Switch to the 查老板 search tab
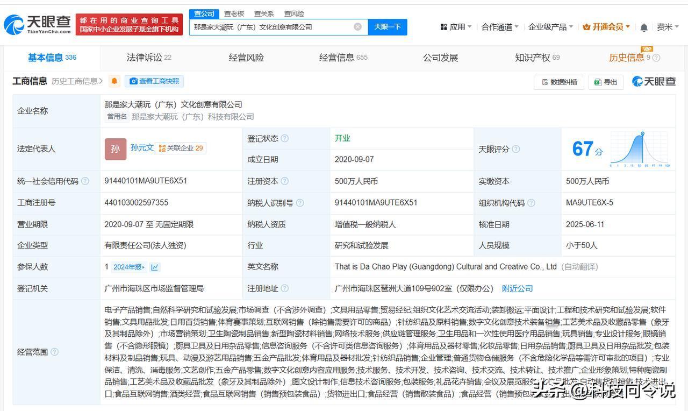Viewport: 688px width, 411px height. [x=234, y=13]
